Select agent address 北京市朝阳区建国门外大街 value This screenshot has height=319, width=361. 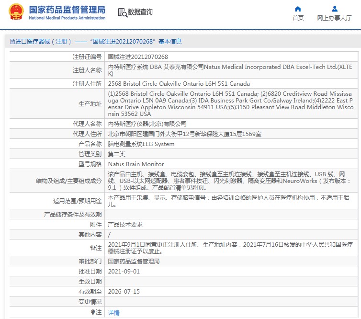tap(185, 134)
